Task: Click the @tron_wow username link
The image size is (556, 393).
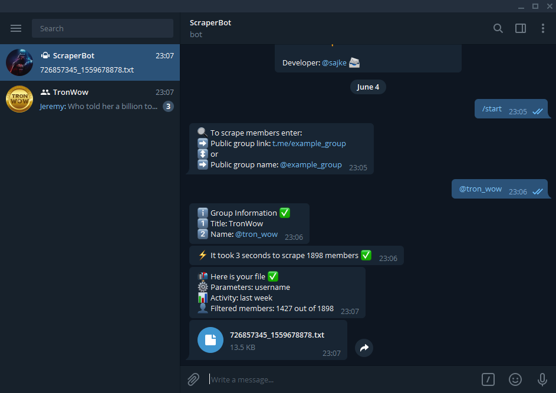Action: pyautogui.click(x=256, y=234)
